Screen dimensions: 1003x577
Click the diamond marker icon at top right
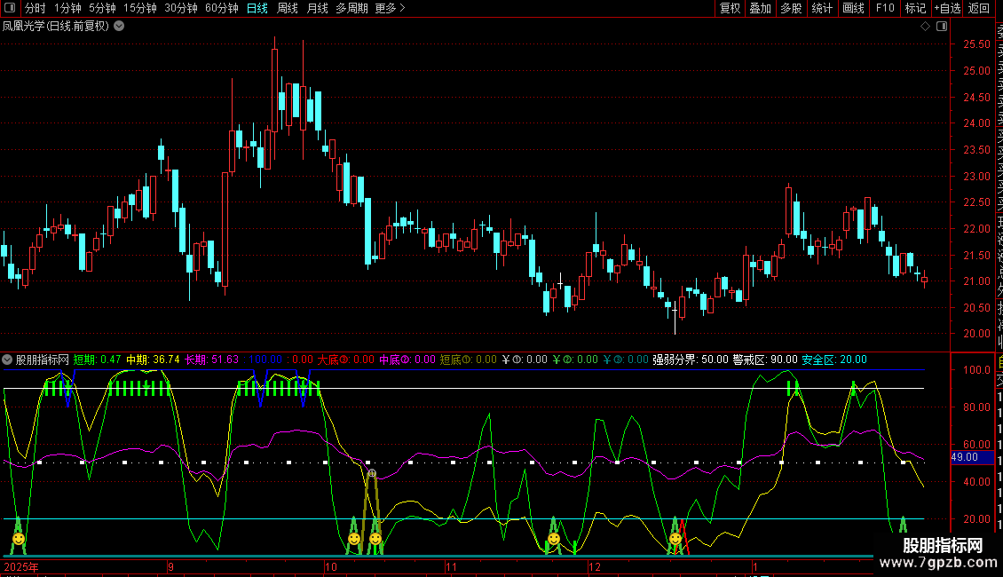click(925, 27)
